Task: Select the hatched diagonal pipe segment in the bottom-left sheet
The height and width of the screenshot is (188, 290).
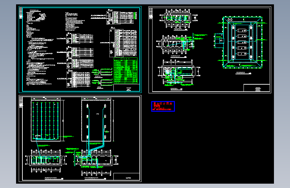Action: click(x=97, y=148)
